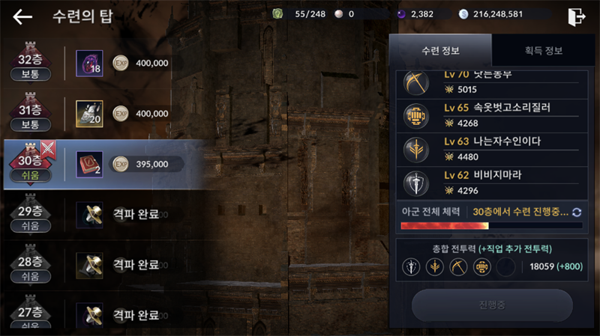Open party member 나는자수인이다 entry

tap(492, 150)
